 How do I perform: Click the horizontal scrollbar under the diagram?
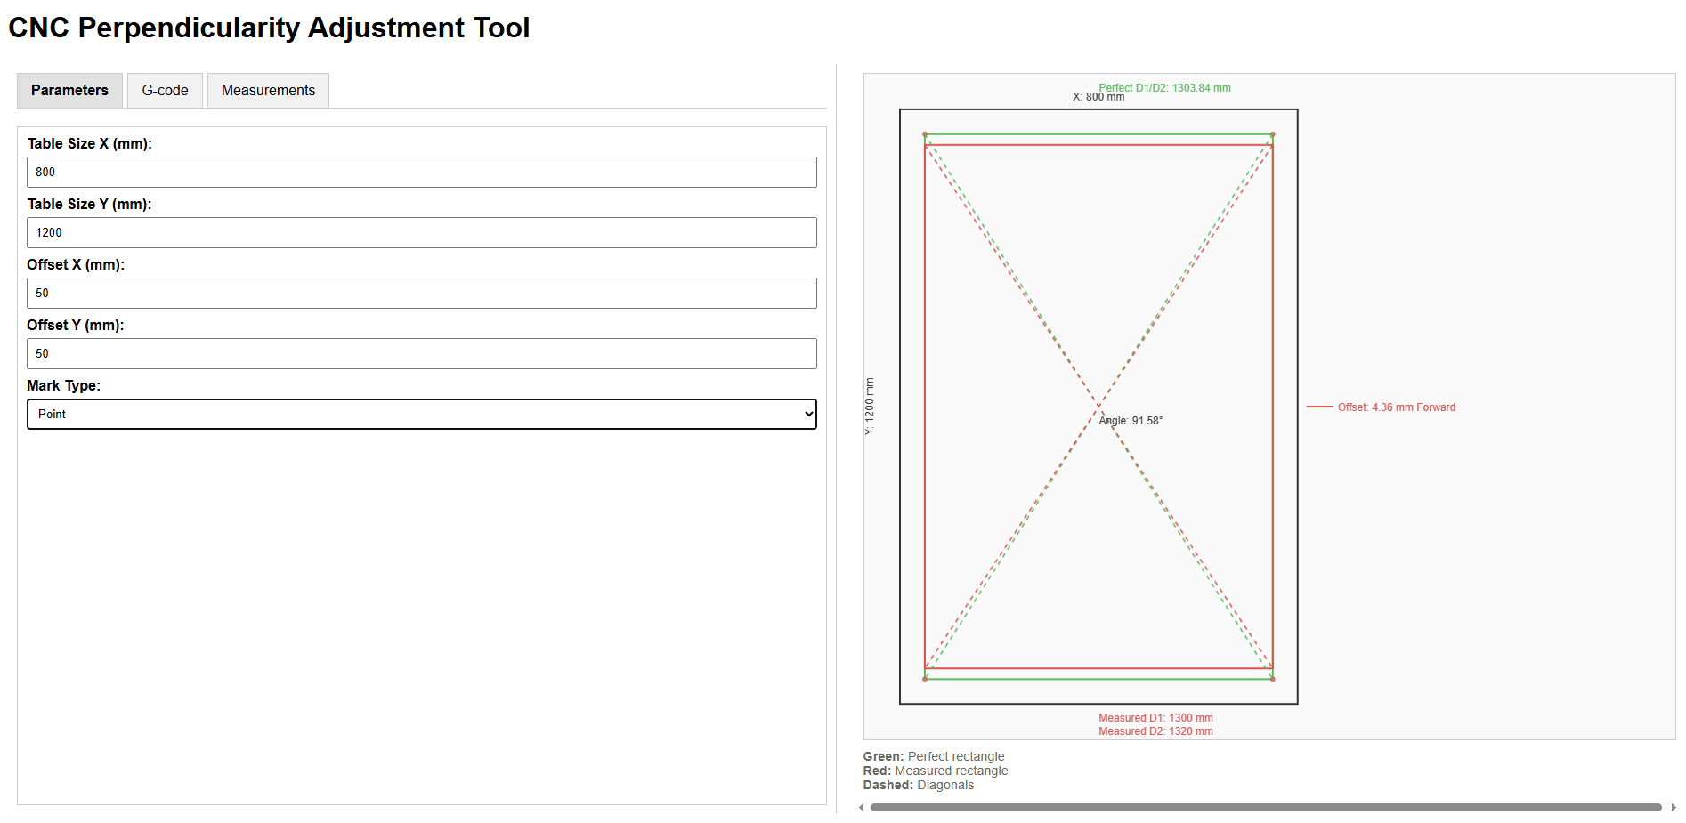(1265, 808)
